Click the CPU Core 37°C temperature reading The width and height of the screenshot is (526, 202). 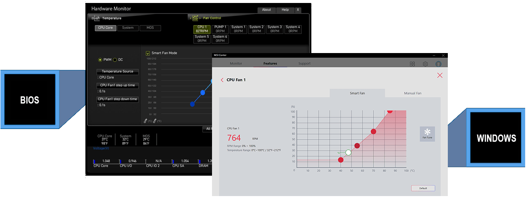(x=105, y=139)
